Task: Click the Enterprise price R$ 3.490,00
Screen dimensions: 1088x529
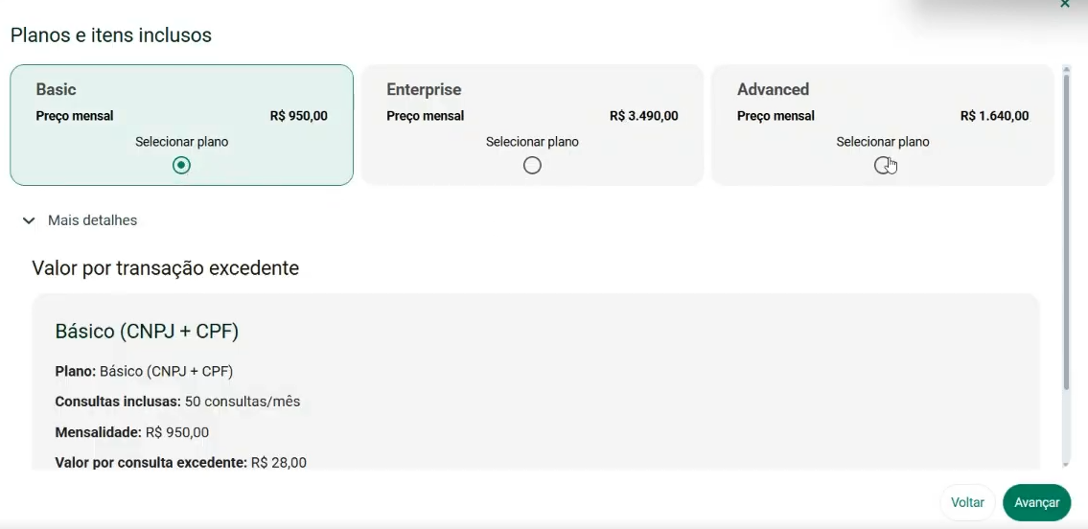Action: [644, 116]
